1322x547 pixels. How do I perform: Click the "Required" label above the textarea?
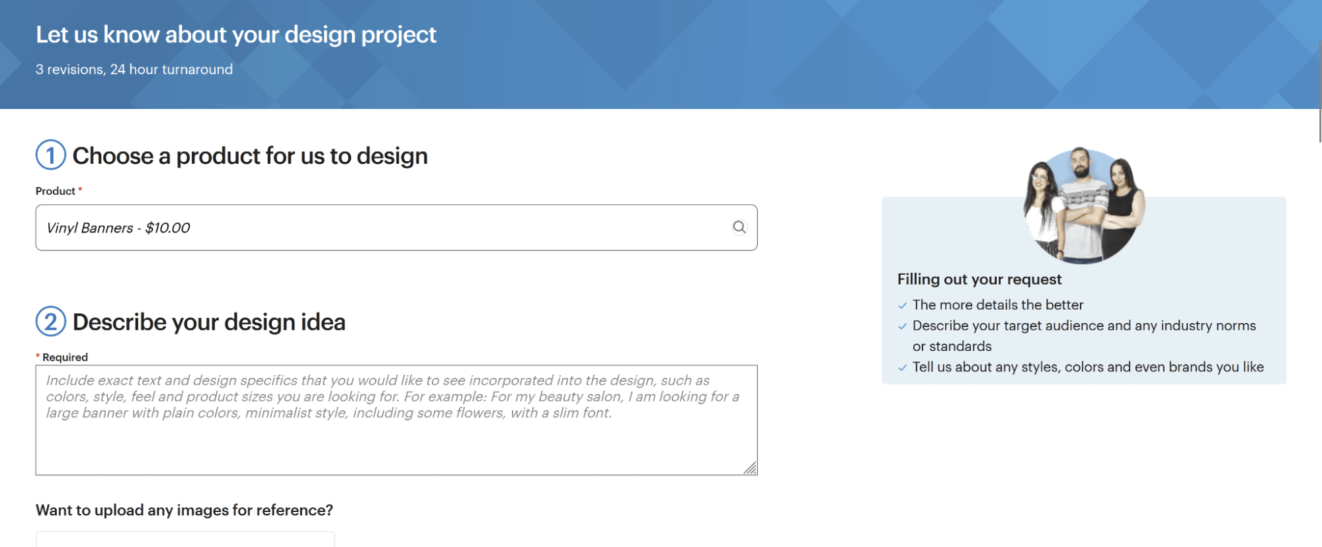click(65, 357)
